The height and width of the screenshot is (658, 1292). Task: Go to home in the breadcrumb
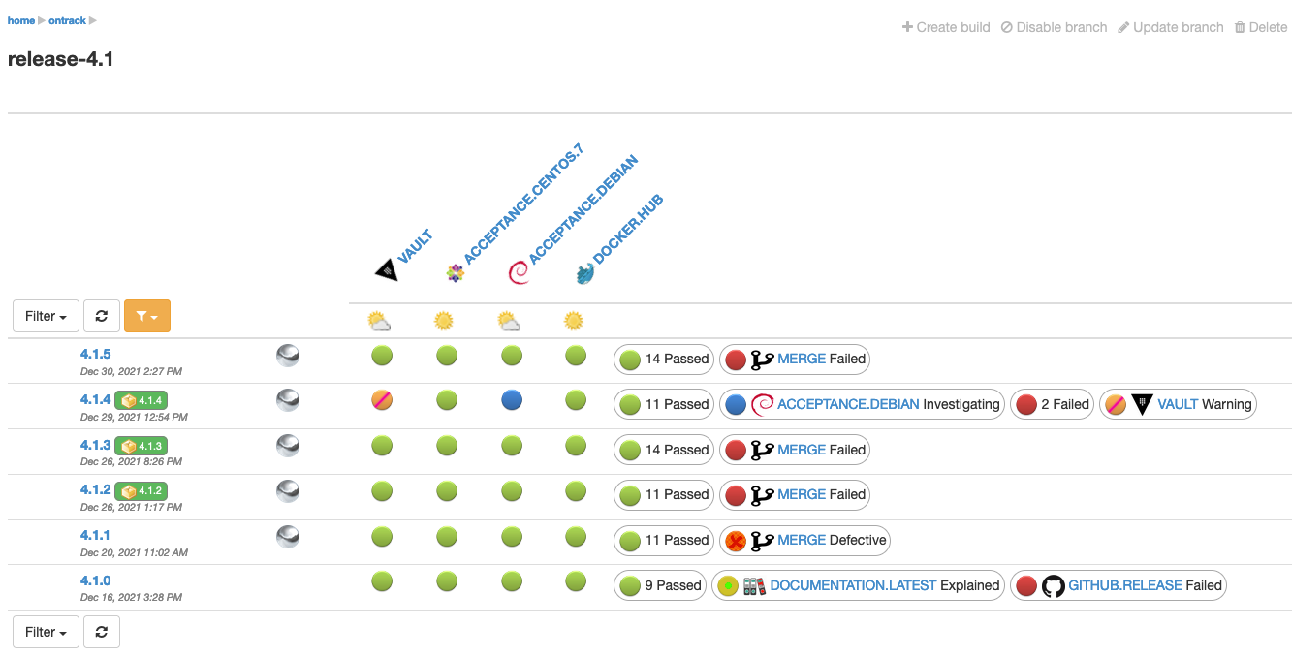(x=20, y=20)
